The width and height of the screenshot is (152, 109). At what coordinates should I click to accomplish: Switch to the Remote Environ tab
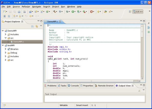pyautogui.click(x=104, y=86)
